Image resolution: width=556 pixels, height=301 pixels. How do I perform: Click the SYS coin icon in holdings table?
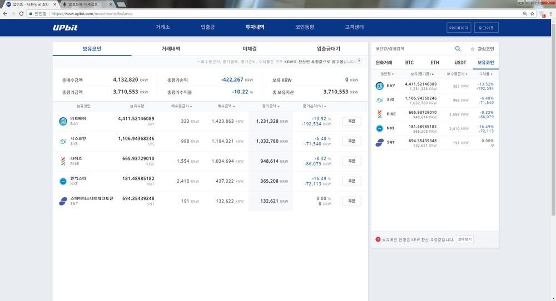click(63, 141)
